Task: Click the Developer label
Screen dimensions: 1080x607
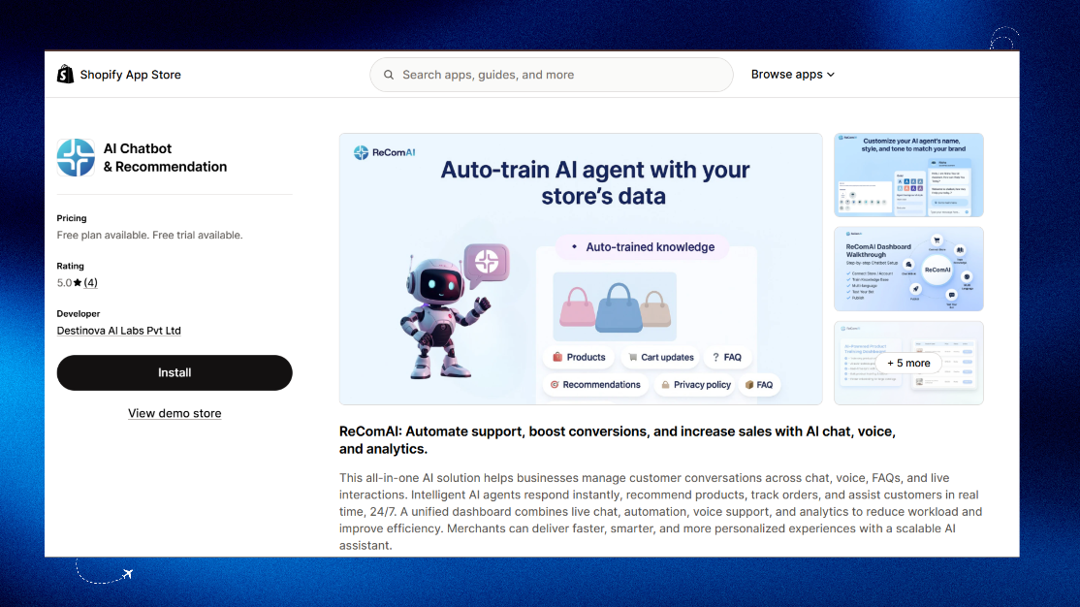Action: pos(79,313)
